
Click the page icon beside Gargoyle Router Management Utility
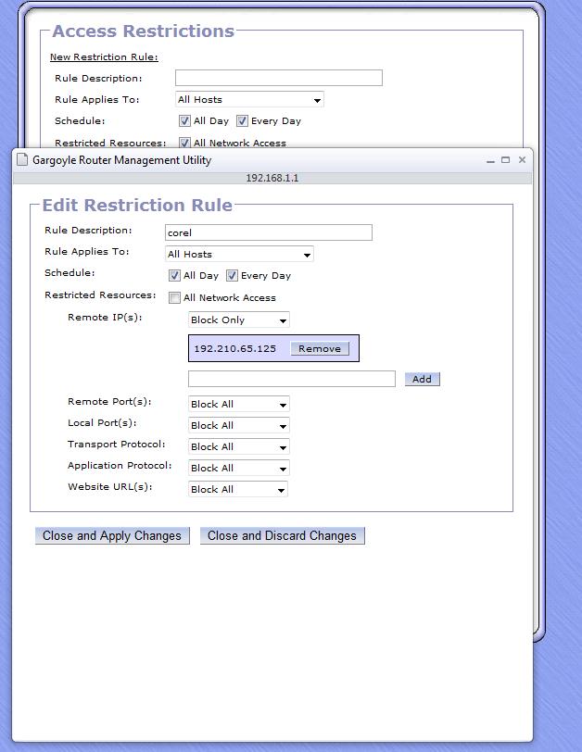tap(22, 159)
